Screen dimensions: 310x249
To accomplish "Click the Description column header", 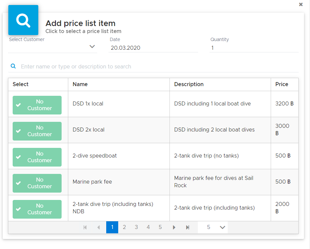I will pos(220,84).
